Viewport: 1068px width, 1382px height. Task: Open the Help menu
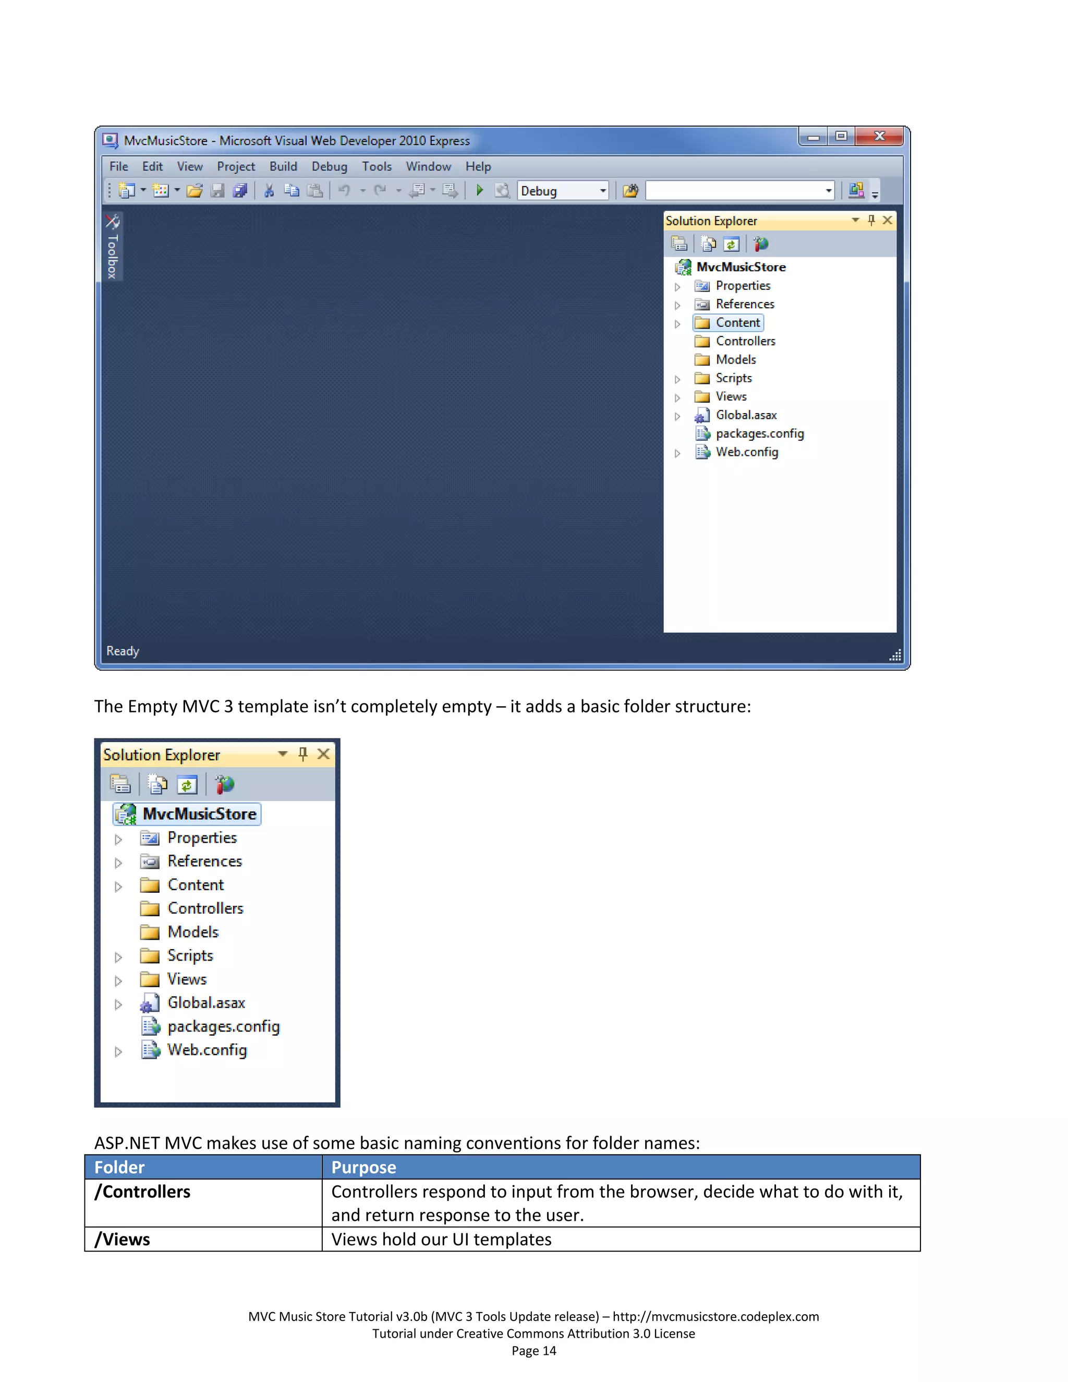pos(478,166)
